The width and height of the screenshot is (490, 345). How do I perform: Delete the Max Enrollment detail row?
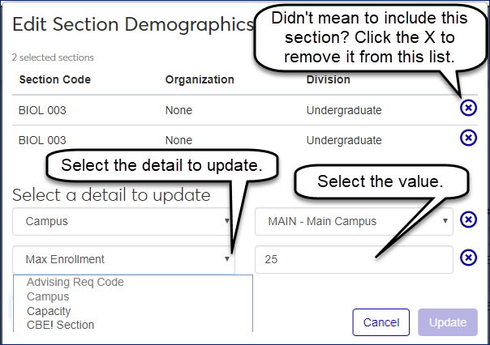click(468, 258)
